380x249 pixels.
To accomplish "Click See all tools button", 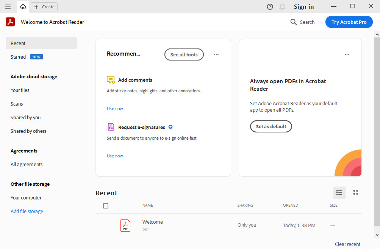I will pyautogui.click(x=184, y=54).
